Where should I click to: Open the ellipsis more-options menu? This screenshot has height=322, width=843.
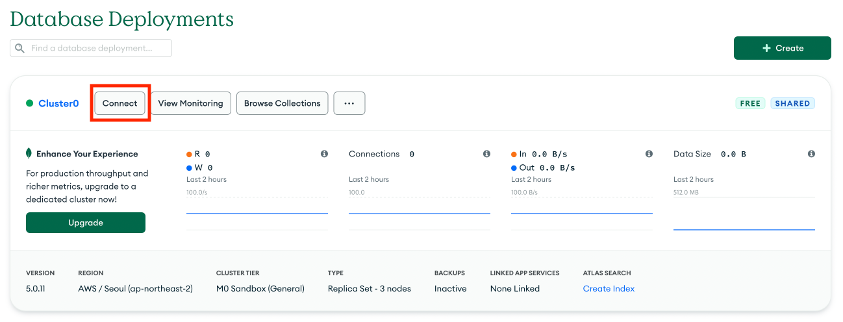point(349,103)
